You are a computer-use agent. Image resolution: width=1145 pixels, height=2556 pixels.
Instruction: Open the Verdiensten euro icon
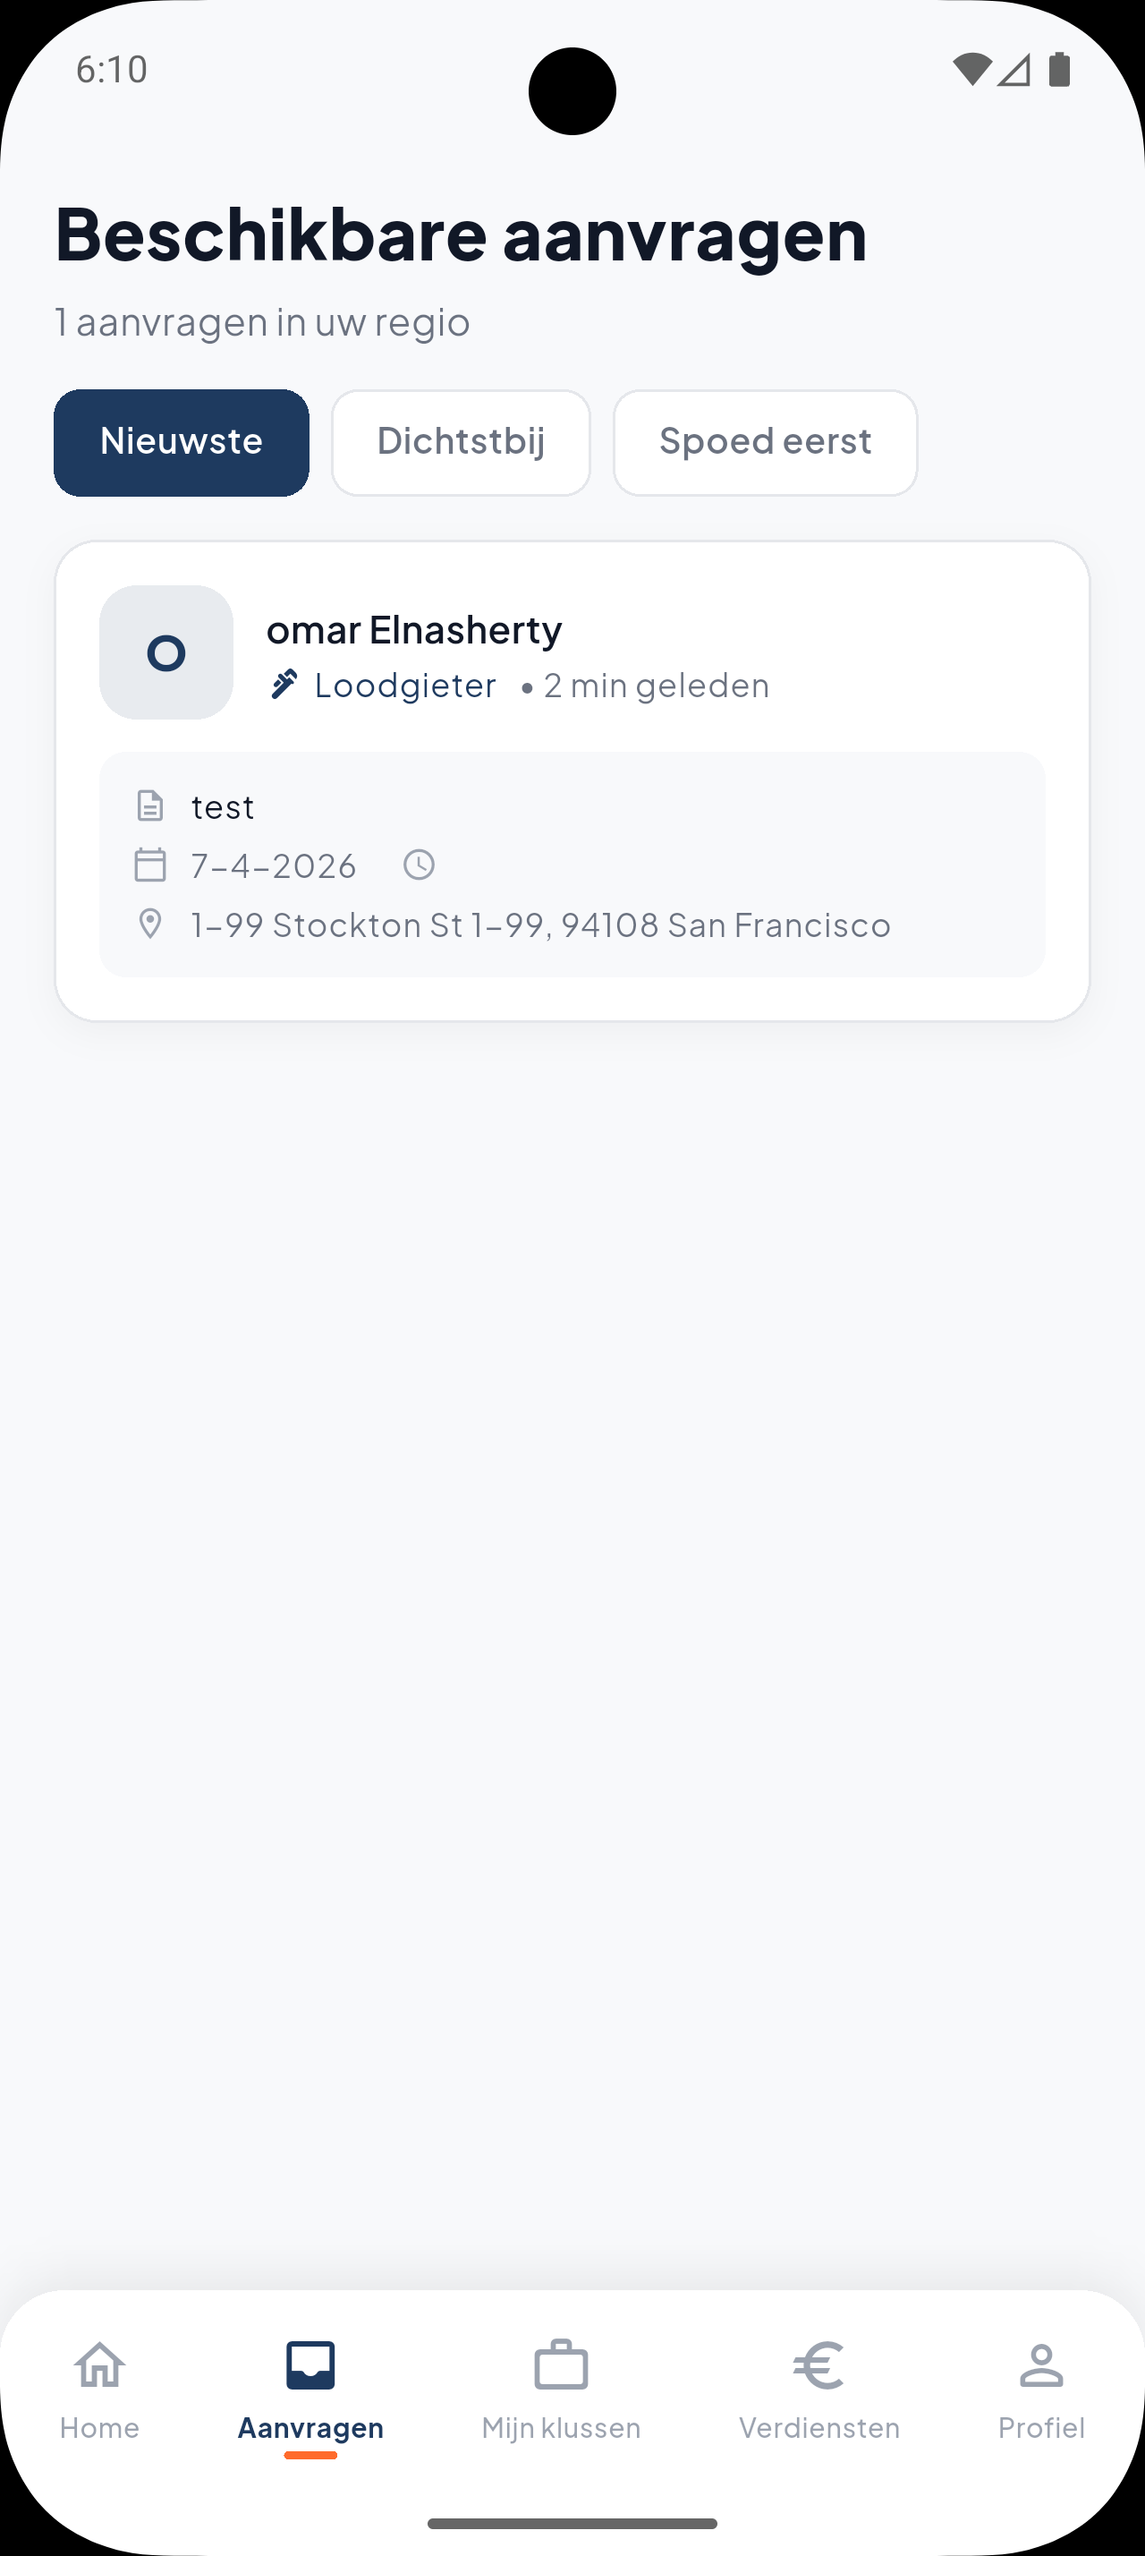tap(818, 2366)
